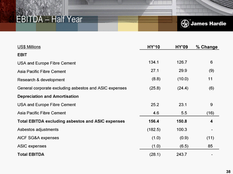Click the Depreciation and Amortisation heading

click(x=48, y=96)
